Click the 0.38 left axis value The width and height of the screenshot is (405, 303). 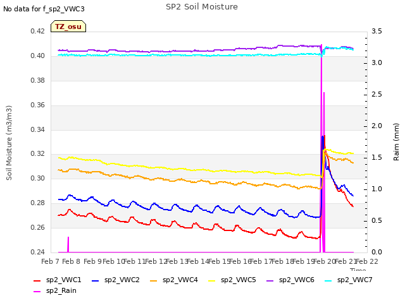coord(38,80)
